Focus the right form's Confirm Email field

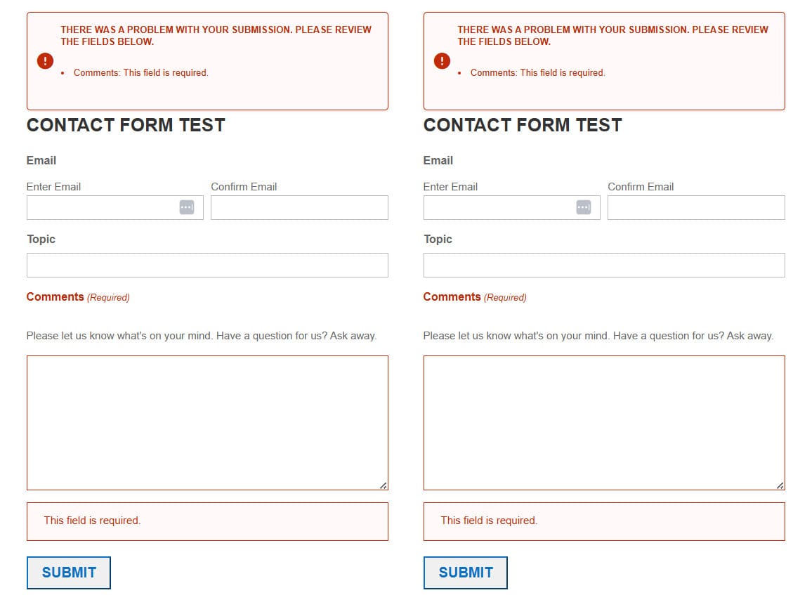pos(696,207)
